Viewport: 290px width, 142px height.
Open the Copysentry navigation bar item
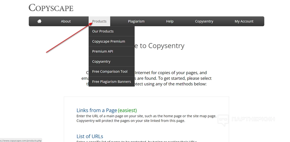coord(204,21)
